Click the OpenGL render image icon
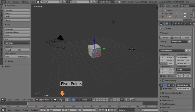This screenshot has height=112, width=195. tap(131, 100)
